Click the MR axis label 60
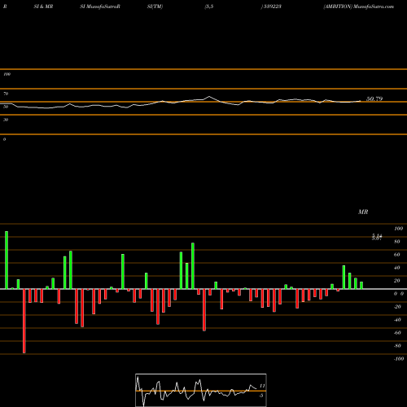This screenshot has height=407, width=407. 397,255
